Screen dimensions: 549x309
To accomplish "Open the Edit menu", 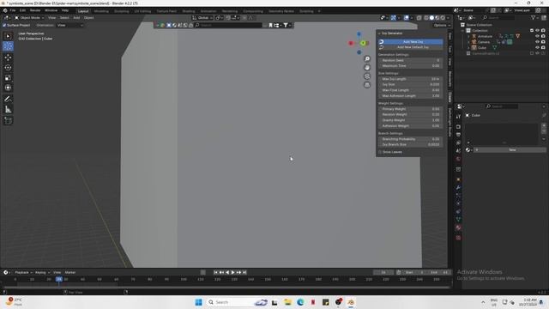I will (22, 10).
